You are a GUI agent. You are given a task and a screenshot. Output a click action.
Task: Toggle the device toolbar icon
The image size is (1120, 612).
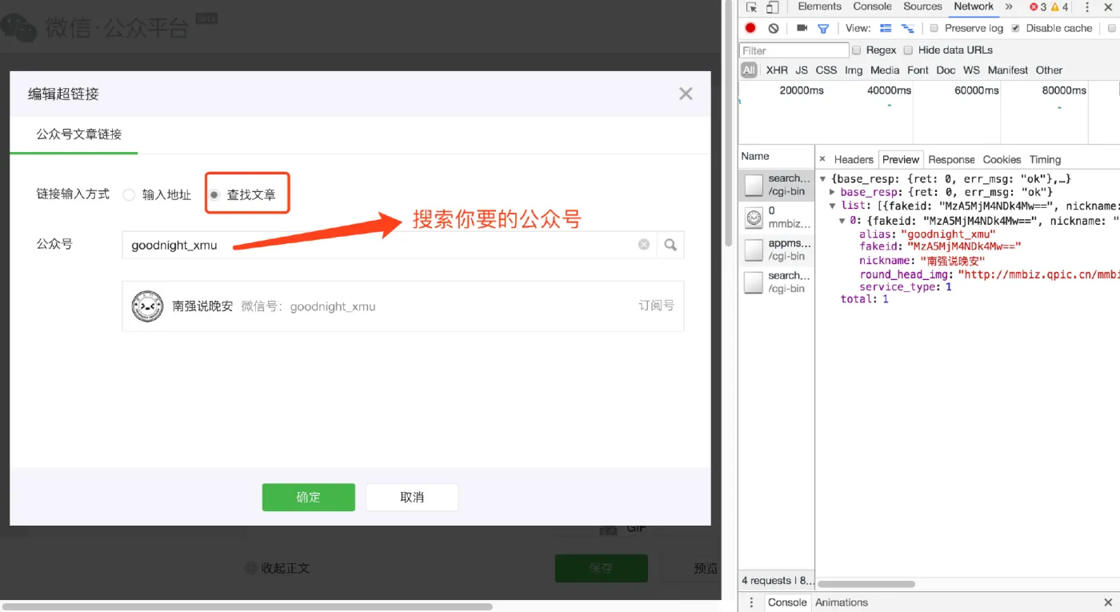click(772, 7)
